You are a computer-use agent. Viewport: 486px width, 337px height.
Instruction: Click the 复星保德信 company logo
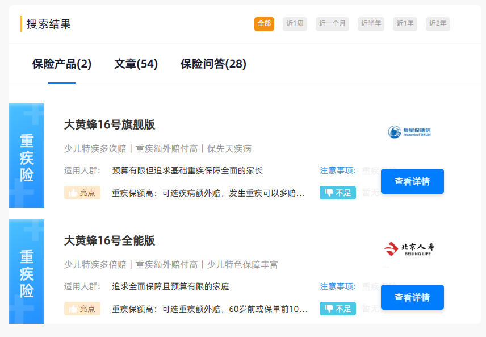point(409,132)
